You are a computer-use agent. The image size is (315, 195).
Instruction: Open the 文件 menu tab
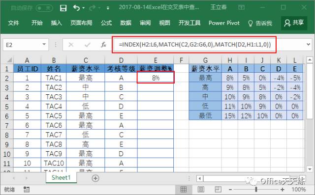(14, 23)
